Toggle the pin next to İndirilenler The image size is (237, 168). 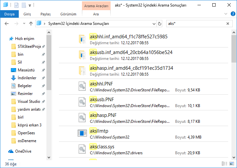coord(43,78)
